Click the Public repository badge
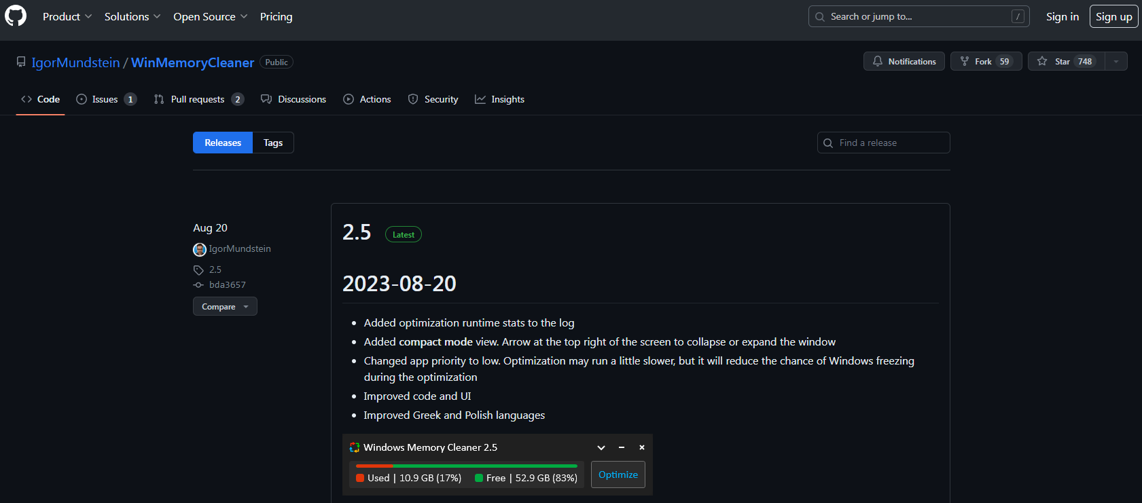 pos(276,62)
